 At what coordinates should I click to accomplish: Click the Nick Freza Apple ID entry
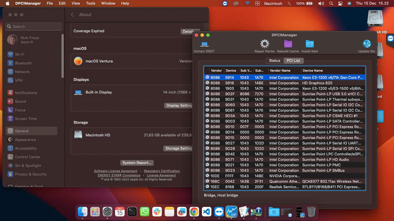point(31,40)
